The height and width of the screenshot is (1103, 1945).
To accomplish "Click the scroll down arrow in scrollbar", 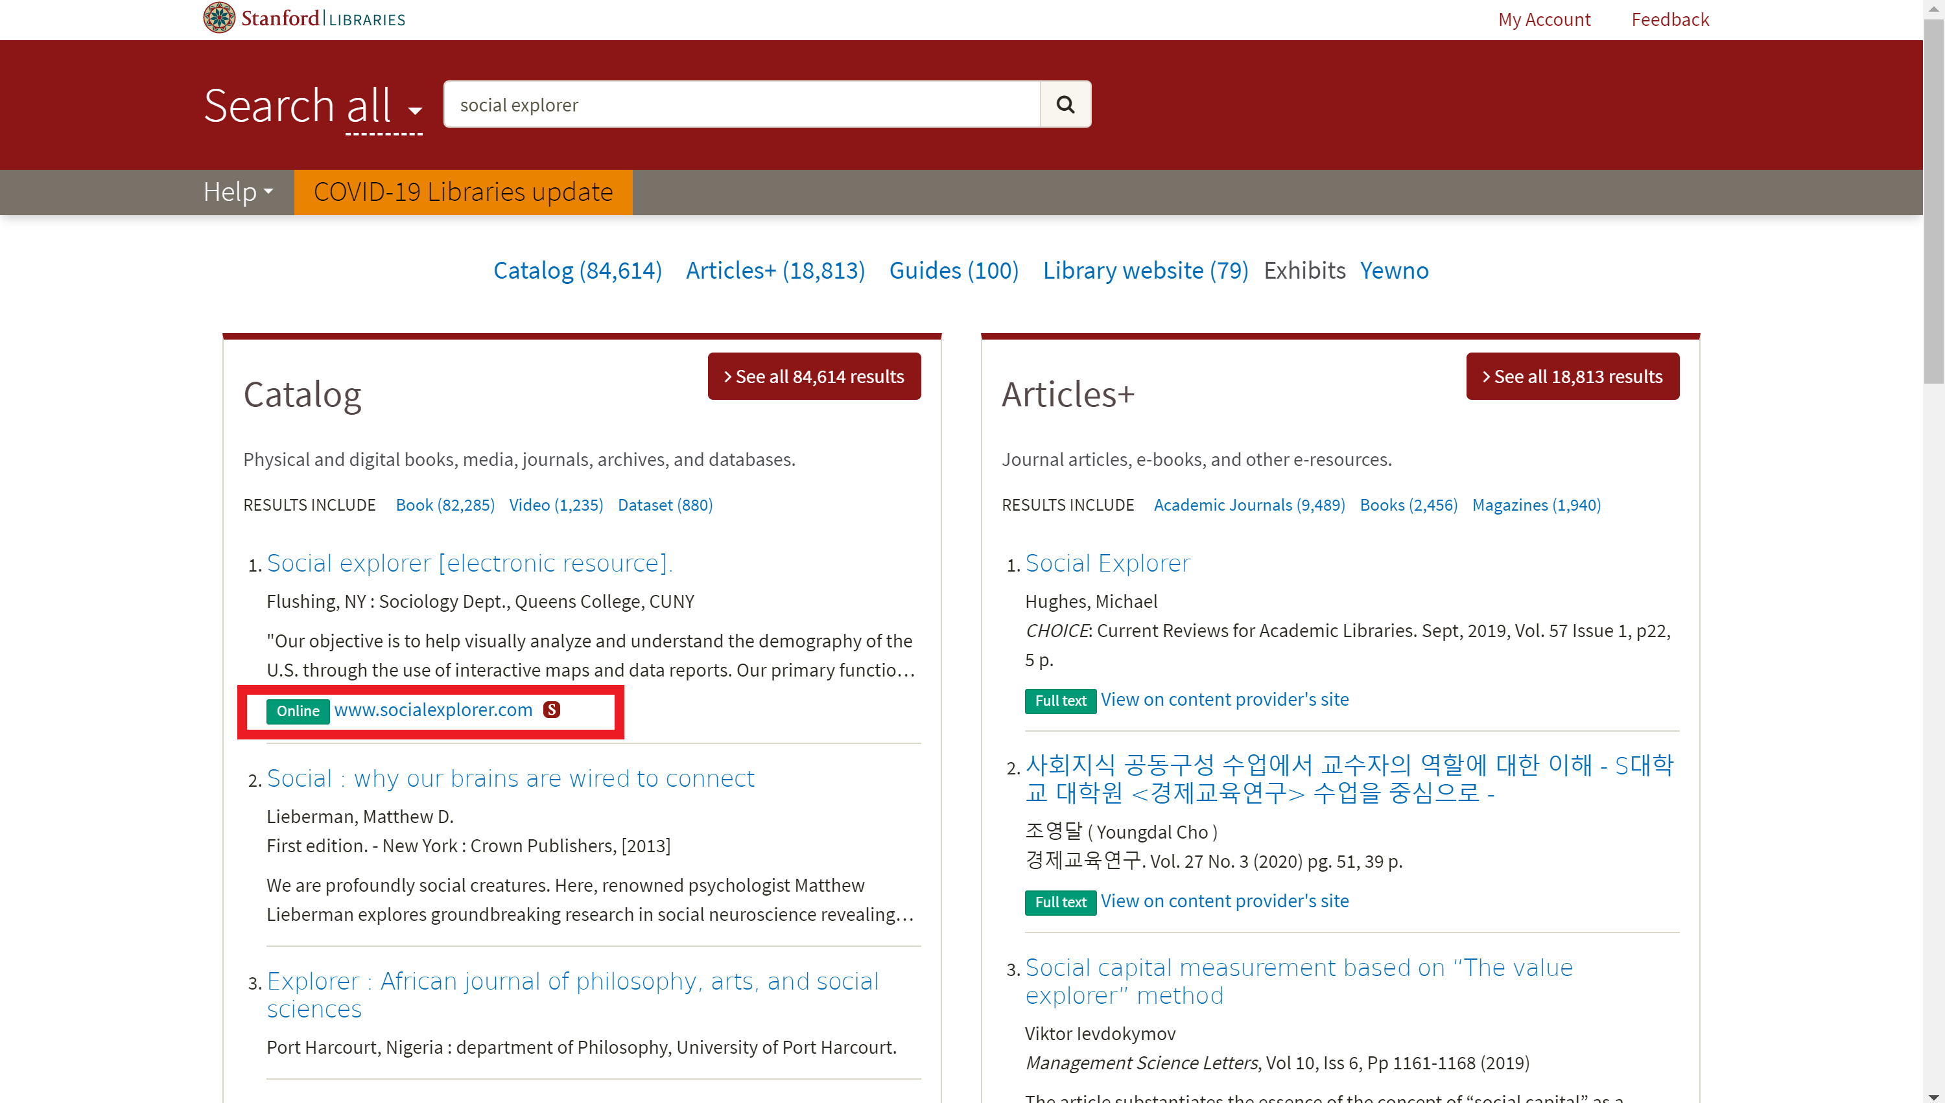I will (x=1933, y=1096).
